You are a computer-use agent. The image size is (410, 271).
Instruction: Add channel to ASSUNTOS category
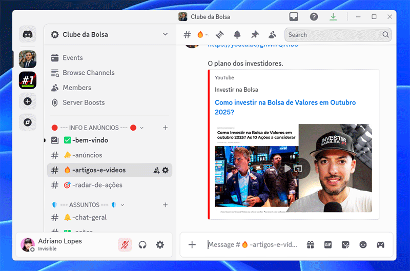(x=165, y=205)
